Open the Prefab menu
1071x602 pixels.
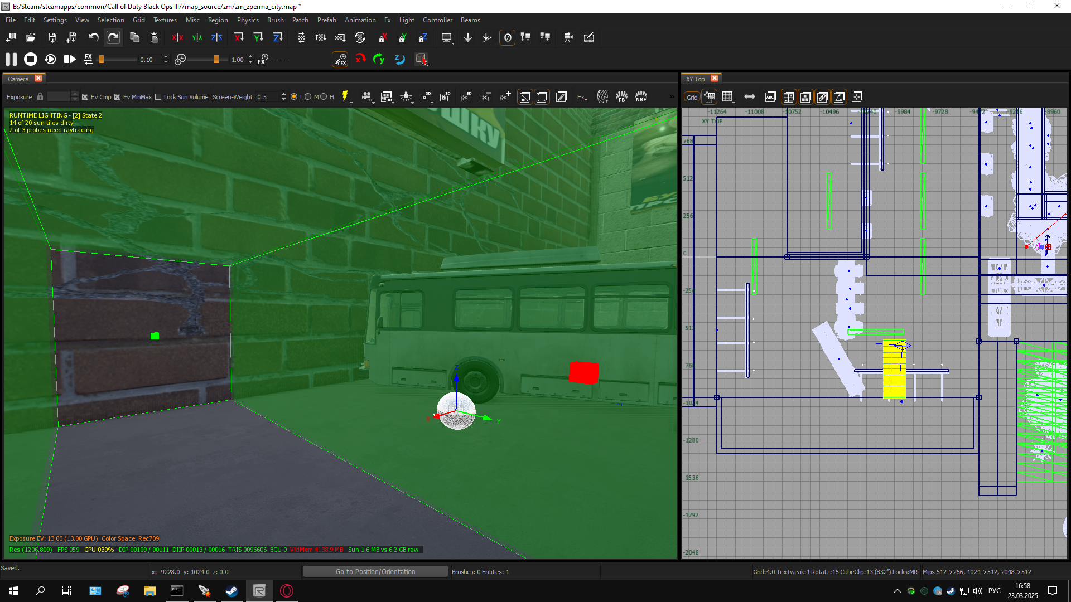(x=327, y=20)
